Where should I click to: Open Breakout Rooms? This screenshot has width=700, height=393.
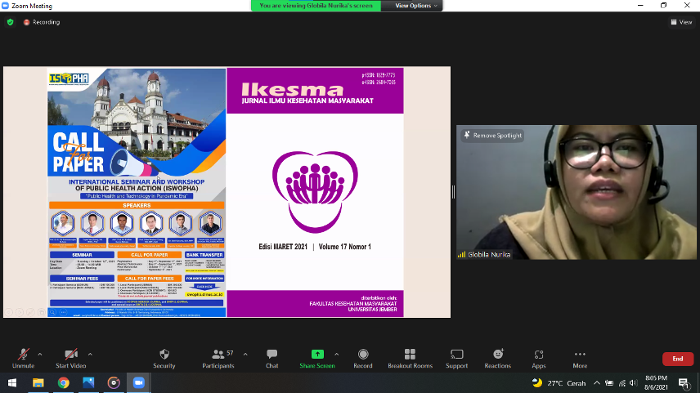(x=410, y=356)
